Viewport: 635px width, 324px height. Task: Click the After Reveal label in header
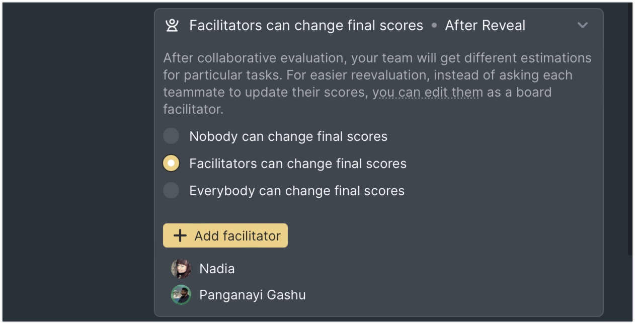pyautogui.click(x=485, y=26)
